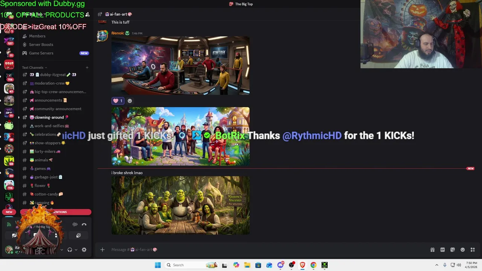
Task: Disconnect from voice with hang-up icon
Action: pyautogui.click(x=84, y=224)
